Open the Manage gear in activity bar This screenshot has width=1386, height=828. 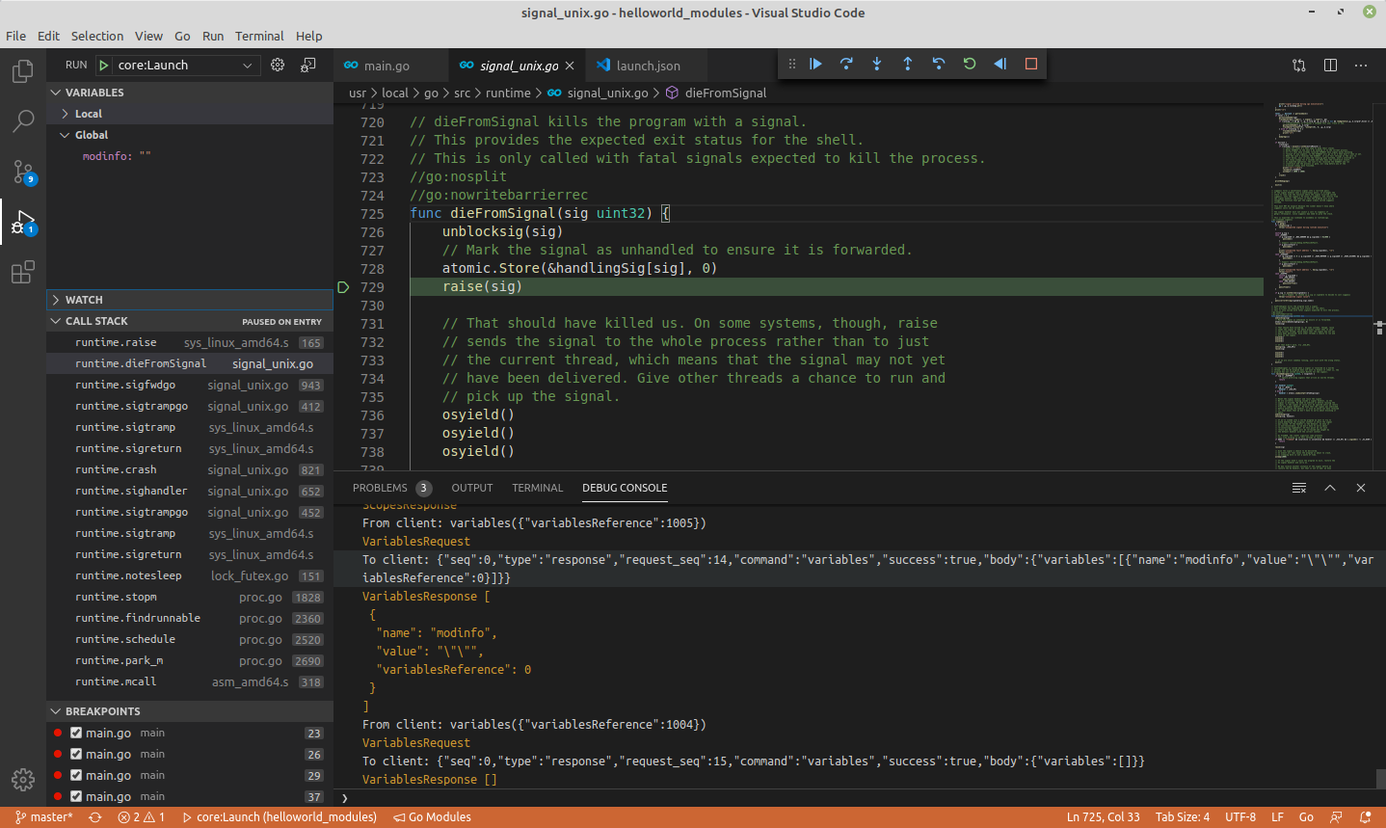pyautogui.click(x=23, y=779)
